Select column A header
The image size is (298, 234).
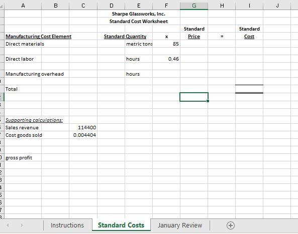23,6
